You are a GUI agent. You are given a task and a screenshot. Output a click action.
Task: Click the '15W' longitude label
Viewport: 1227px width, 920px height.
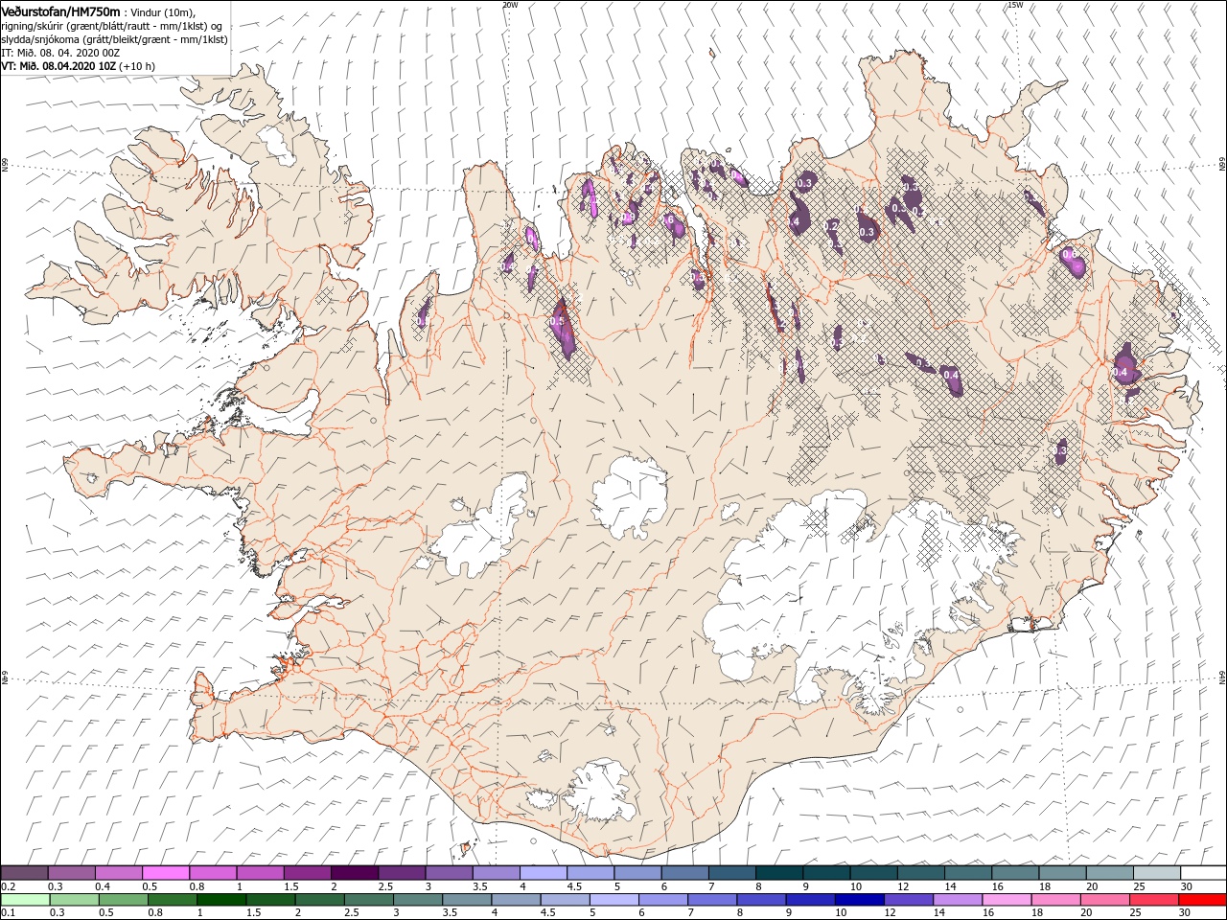tap(1014, 5)
